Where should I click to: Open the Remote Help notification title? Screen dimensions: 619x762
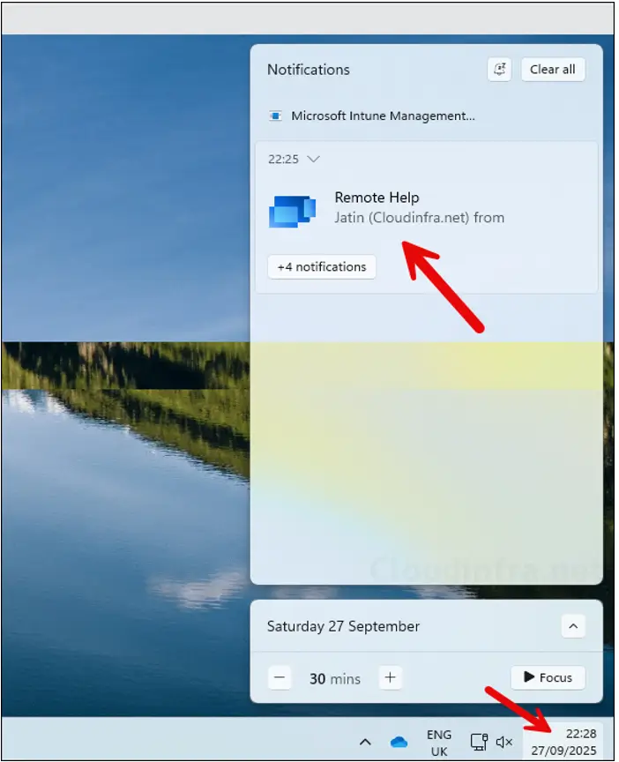click(377, 198)
